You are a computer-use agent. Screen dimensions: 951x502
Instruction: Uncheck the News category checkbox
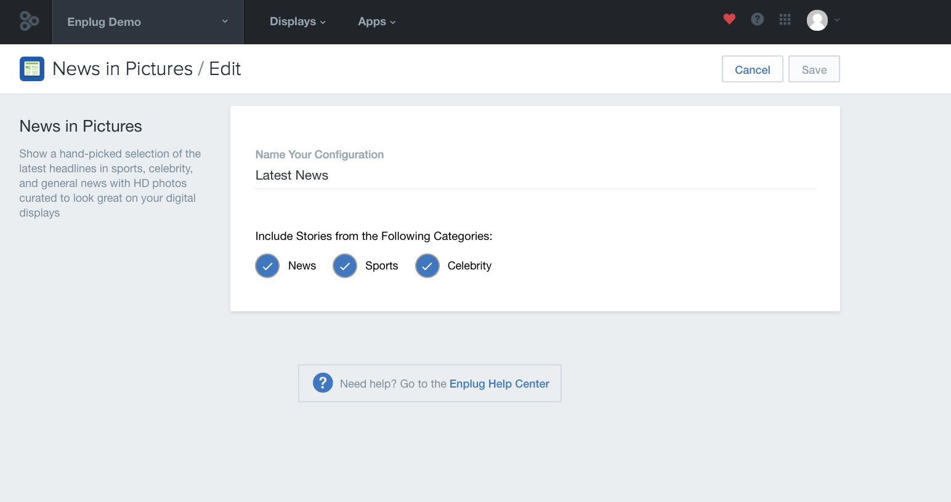[x=267, y=266]
